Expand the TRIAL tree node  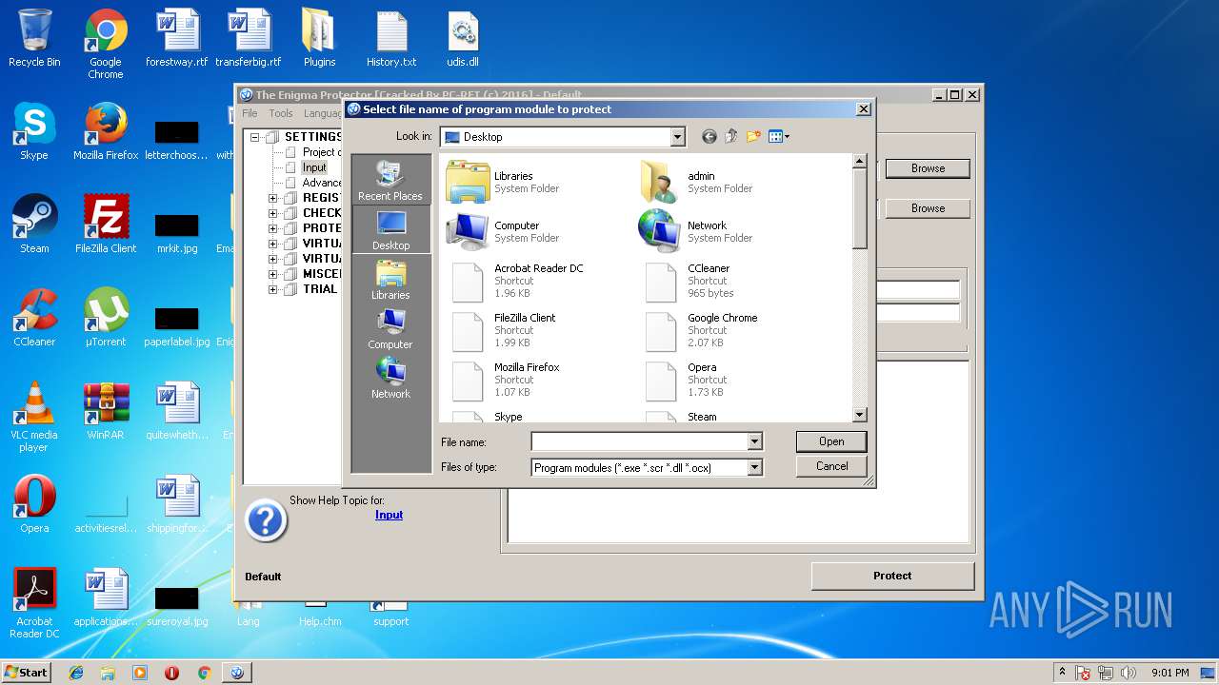(x=272, y=289)
